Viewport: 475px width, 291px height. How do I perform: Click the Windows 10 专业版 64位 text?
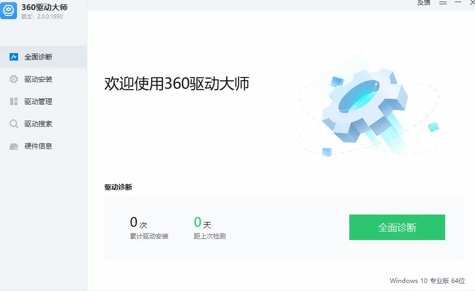coord(427,281)
